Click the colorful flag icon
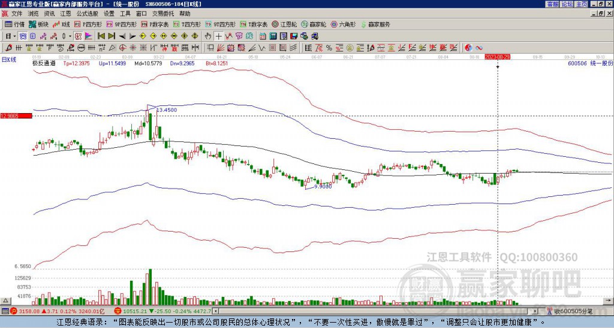614x328 pixels. 89,36
